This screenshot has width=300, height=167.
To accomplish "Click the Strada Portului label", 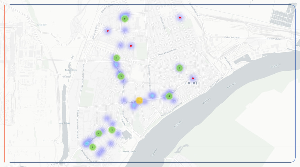I will tap(216, 82).
